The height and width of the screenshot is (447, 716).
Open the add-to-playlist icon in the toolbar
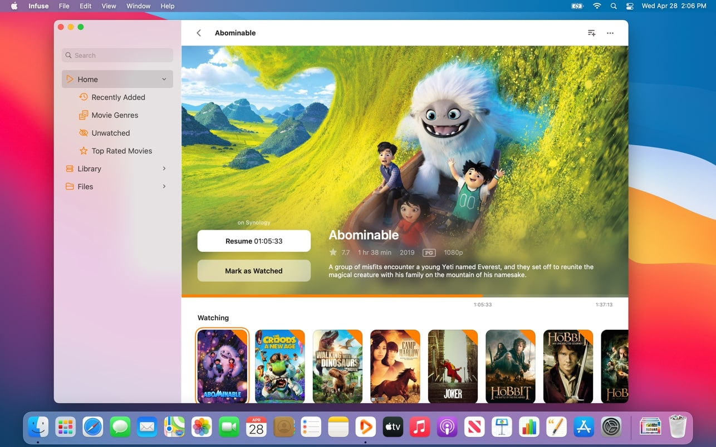(x=591, y=33)
